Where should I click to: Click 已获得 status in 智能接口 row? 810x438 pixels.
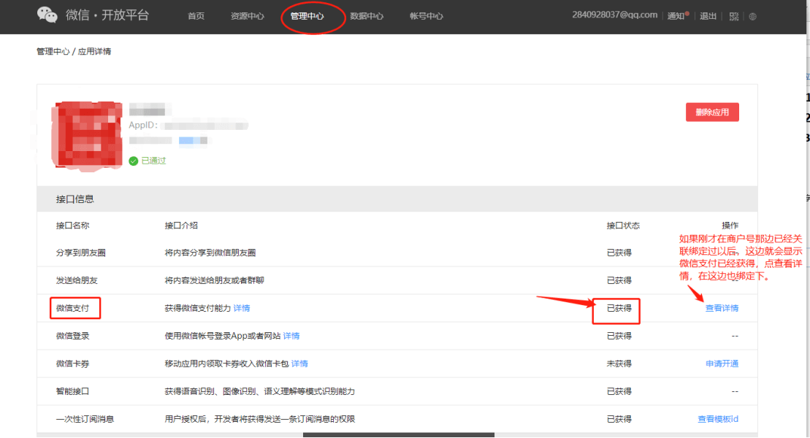click(619, 391)
